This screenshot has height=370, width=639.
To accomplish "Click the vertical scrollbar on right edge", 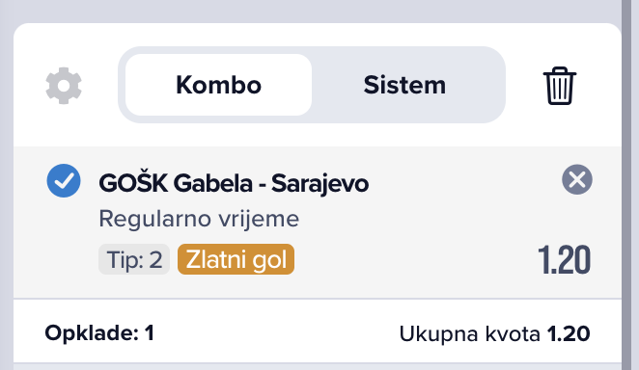I will tap(626, 185).
